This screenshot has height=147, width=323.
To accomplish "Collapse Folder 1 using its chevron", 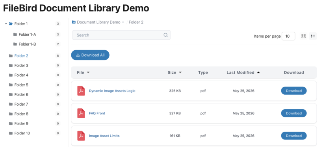I will [6, 24].
